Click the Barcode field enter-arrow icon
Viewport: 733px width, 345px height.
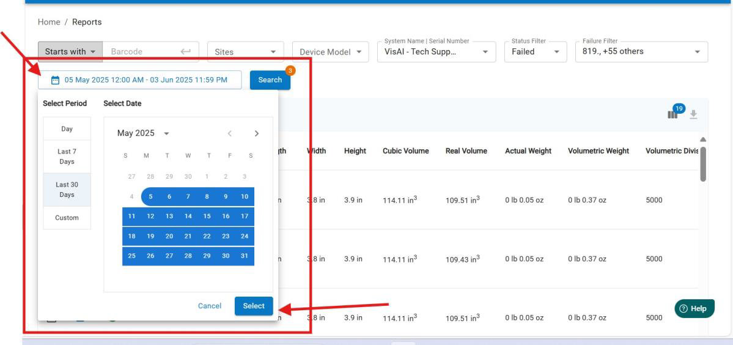[186, 51]
